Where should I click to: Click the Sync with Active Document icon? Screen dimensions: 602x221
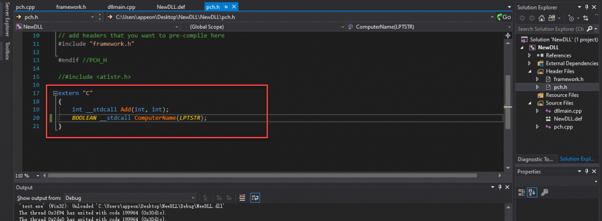[x=586, y=18]
